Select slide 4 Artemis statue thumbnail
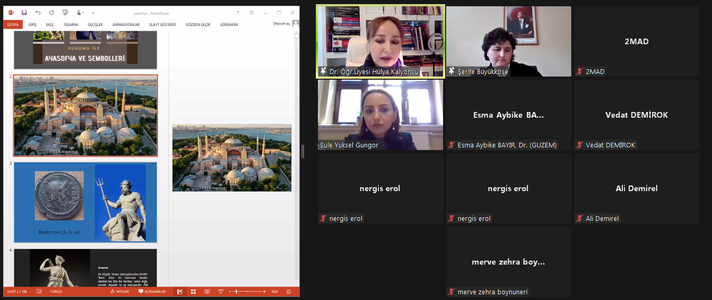The width and height of the screenshot is (712, 300). pos(85,267)
